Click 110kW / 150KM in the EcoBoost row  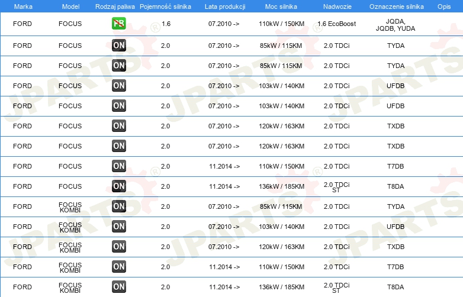[281, 24]
